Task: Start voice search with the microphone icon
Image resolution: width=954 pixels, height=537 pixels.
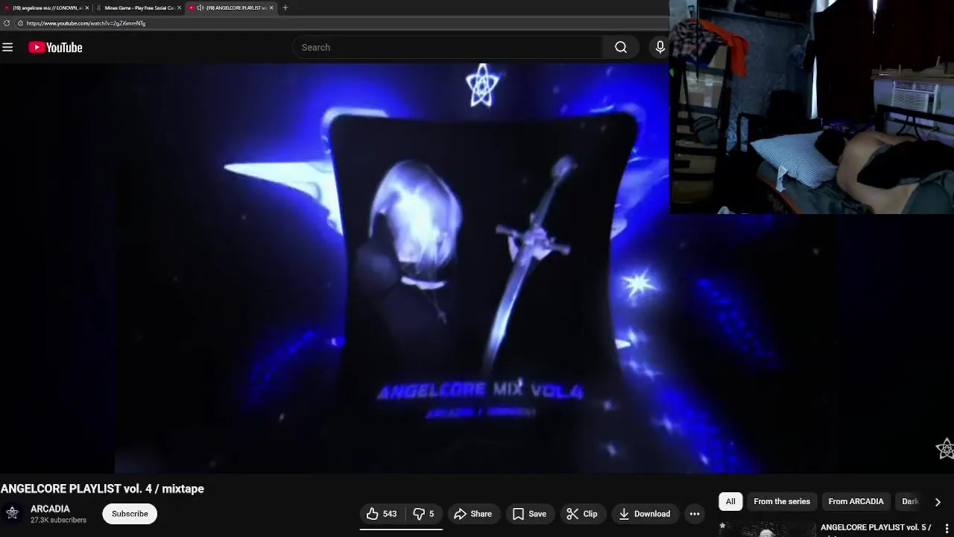Action: [x=660, y=48]
